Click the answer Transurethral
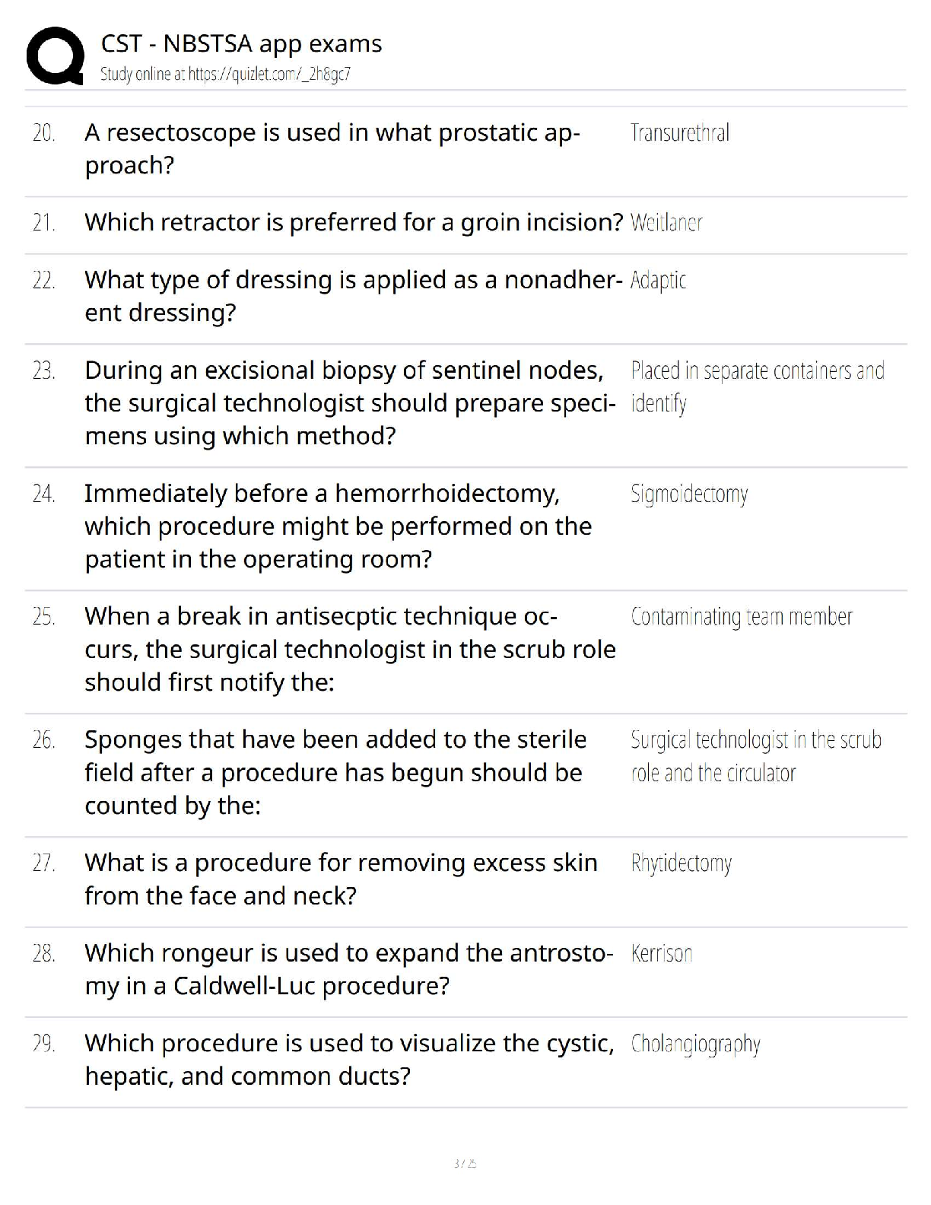Screen dimensions: 931x1205 tap(679, 133)
